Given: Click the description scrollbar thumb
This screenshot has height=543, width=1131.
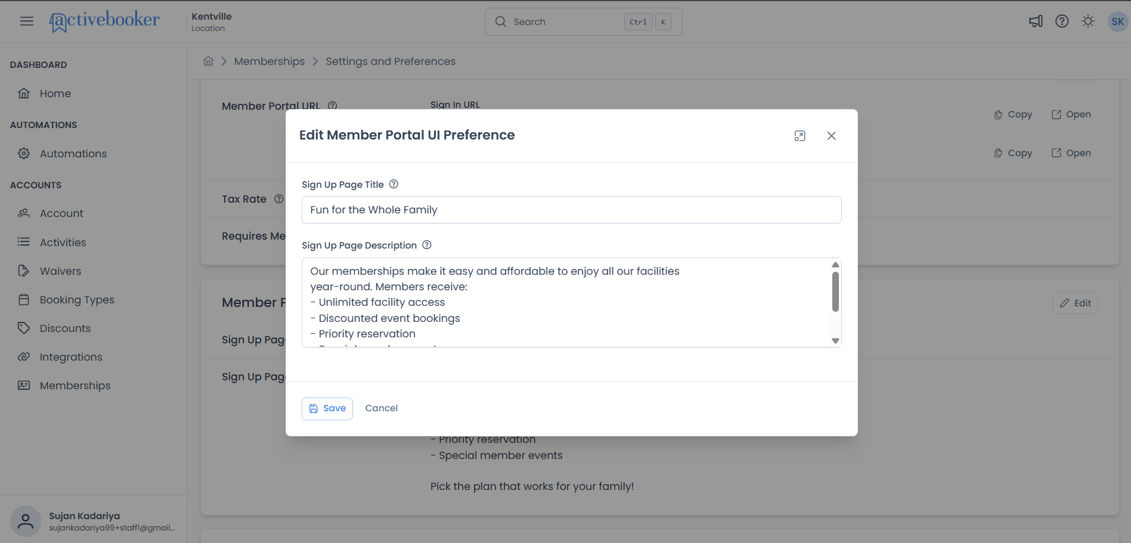Looking at the screenshot, I should pos(835,291).
